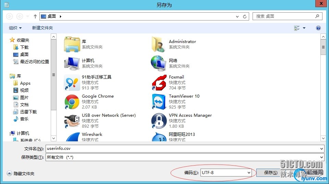Click the 保存(S) button
Image resolution: width=329 pixels, height=184 pixels.
271,173
